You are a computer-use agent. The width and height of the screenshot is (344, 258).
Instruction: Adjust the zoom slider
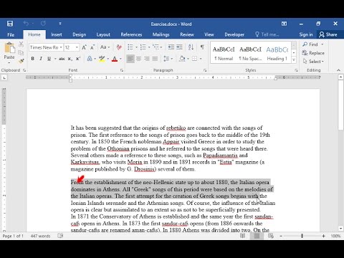click(x=302, y=236)
